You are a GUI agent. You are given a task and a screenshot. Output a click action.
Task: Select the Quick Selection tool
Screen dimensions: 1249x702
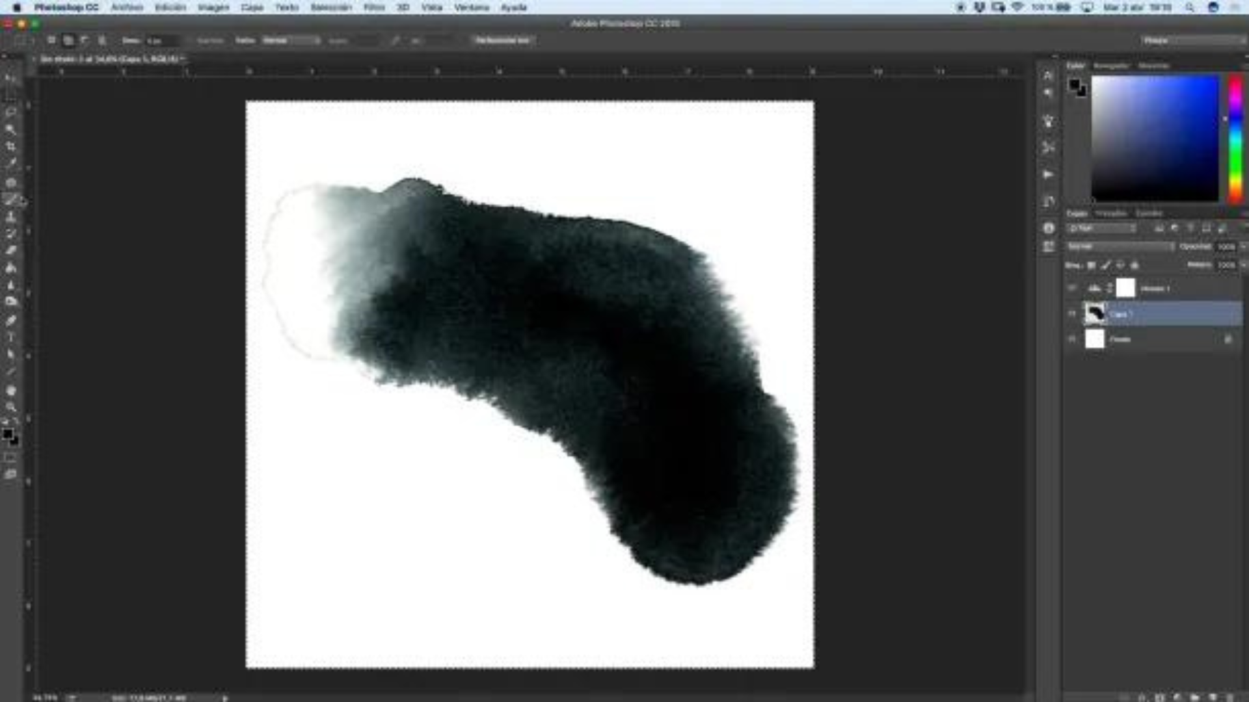tap(10, 129)
